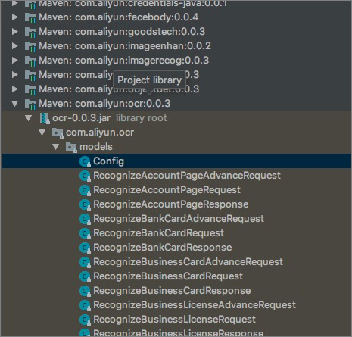Screen dimensions: 352x337
Task: Click class icon of RecognizeAccountPageResponse
Action: pyautogui.click(x=85, y=204)
